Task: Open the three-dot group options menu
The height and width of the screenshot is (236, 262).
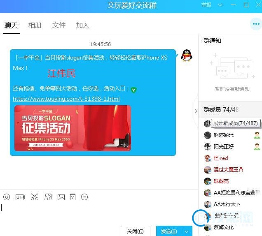Action: click(256, 24)
